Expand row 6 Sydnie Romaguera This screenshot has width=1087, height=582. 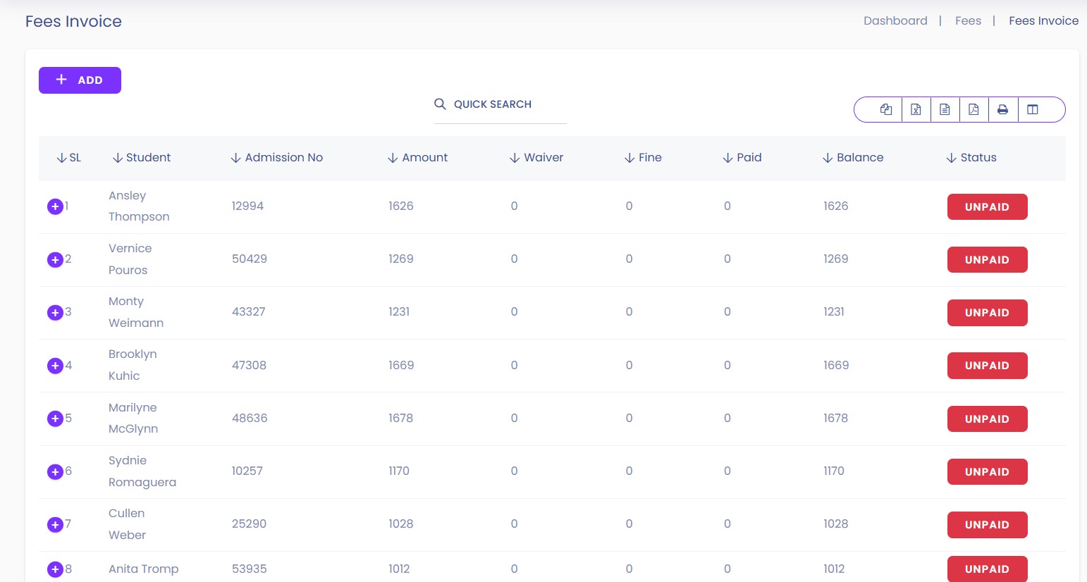[x=55, y=471]
